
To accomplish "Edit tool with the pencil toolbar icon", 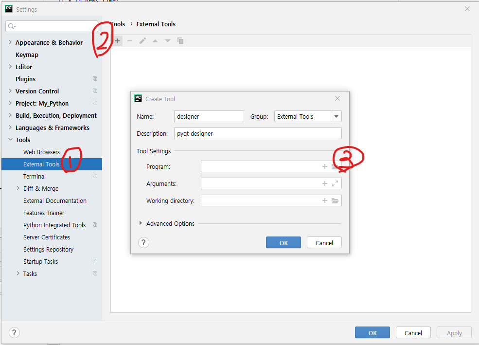I will tap(142, 41).
